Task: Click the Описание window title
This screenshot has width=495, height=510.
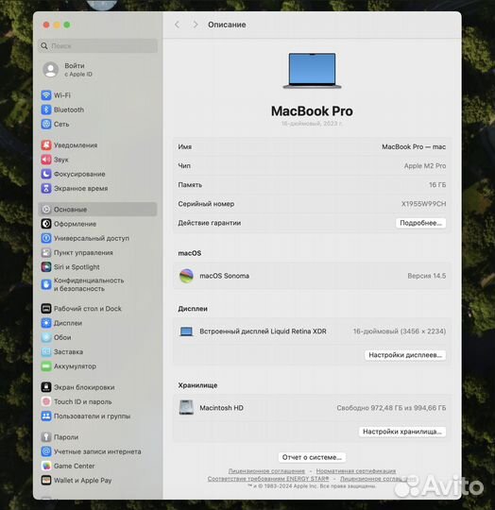Action: tap(227, 25)
